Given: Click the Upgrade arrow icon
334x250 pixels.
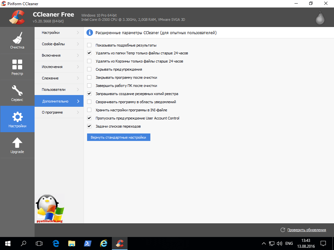Looking at the screenshot, I should pyautogui.click(x=17, y=143).
